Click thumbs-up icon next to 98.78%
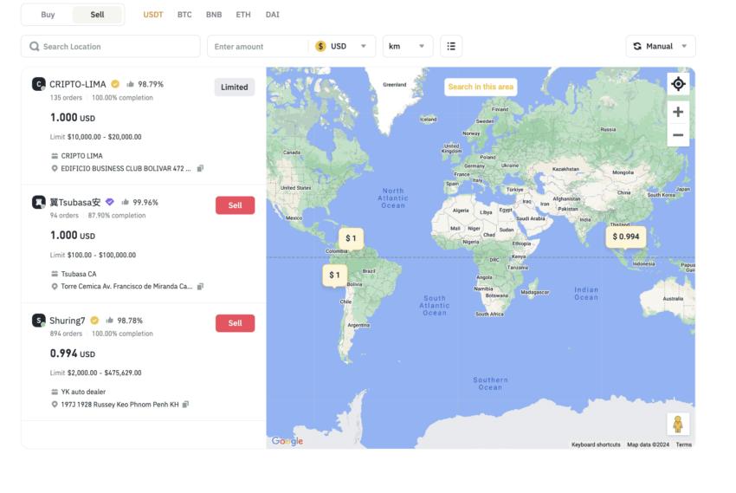The width and height of the screenshot is (736, 493). click(x=109, y=321)
